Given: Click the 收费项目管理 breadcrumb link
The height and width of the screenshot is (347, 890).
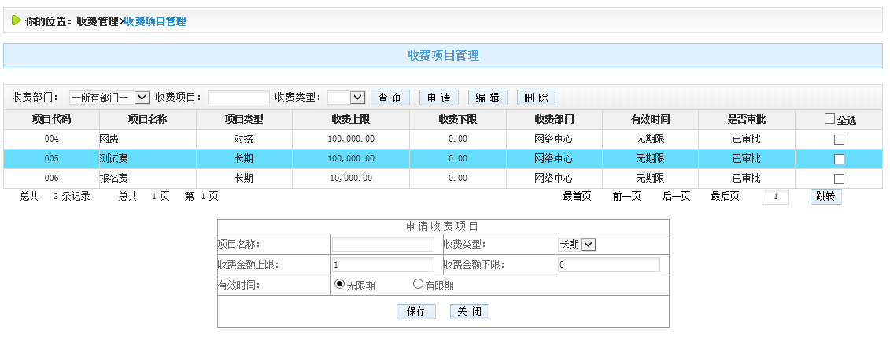Looking at the screenshot, I should click(x=155, y=22).
